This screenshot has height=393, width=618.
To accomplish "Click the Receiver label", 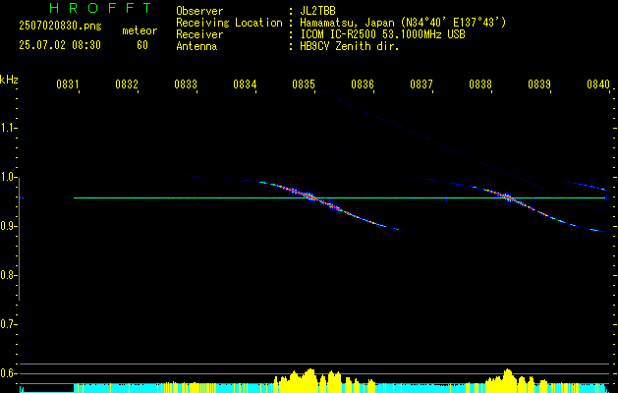I will click(199, 34).
